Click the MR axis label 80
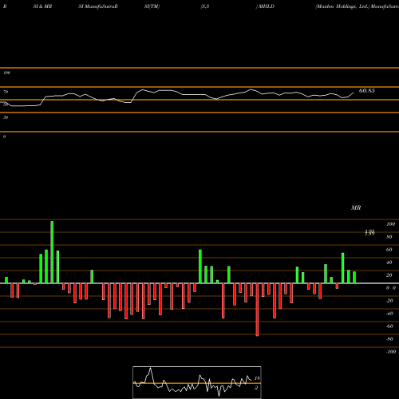Image resolution: width=399 pixels, height=399 pixels. coord(389,237)
